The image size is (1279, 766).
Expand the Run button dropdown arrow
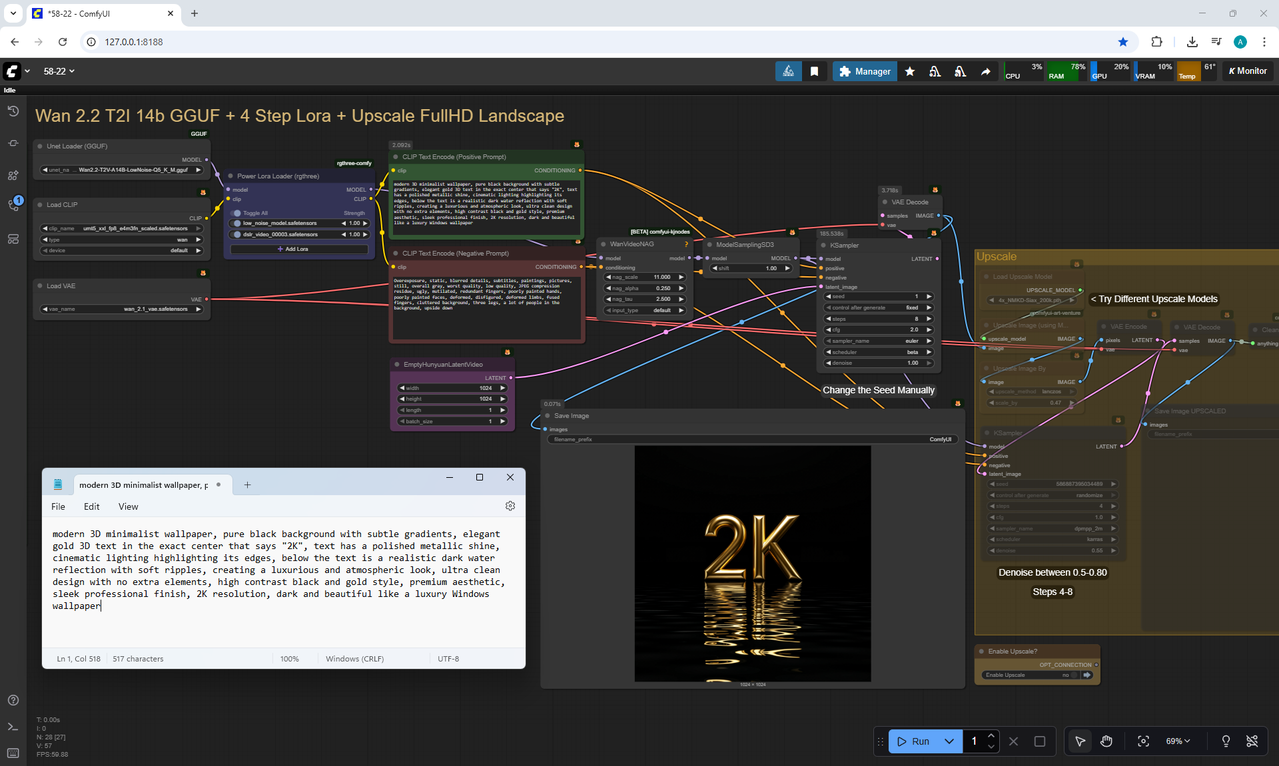(x=949, y=741)
